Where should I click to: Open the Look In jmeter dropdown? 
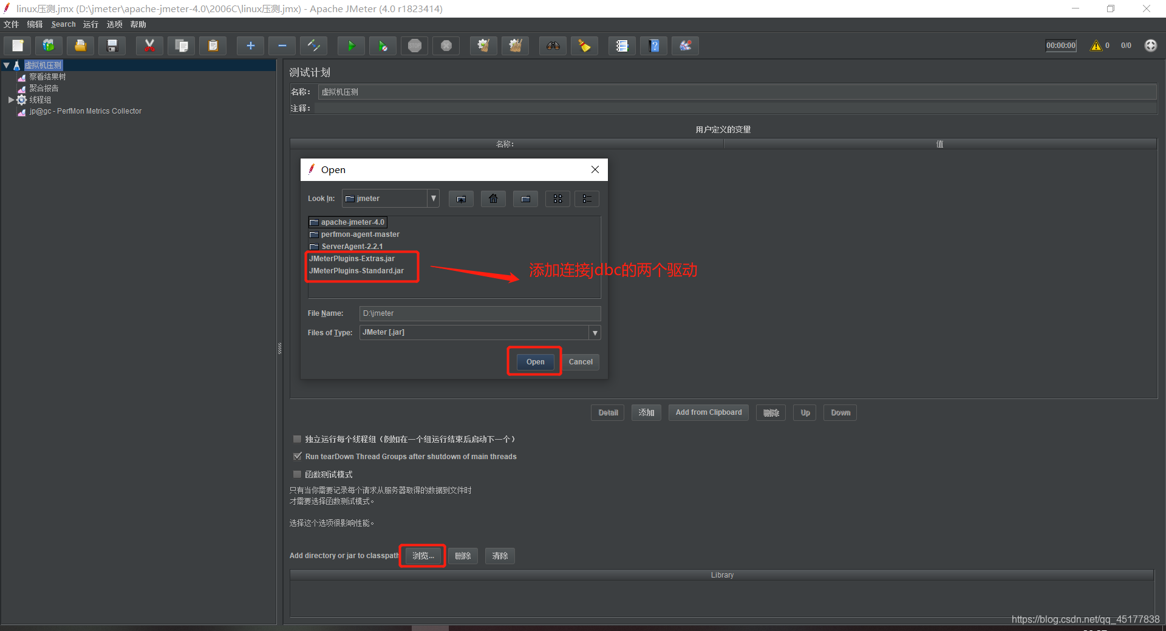[x=433, y=199]
